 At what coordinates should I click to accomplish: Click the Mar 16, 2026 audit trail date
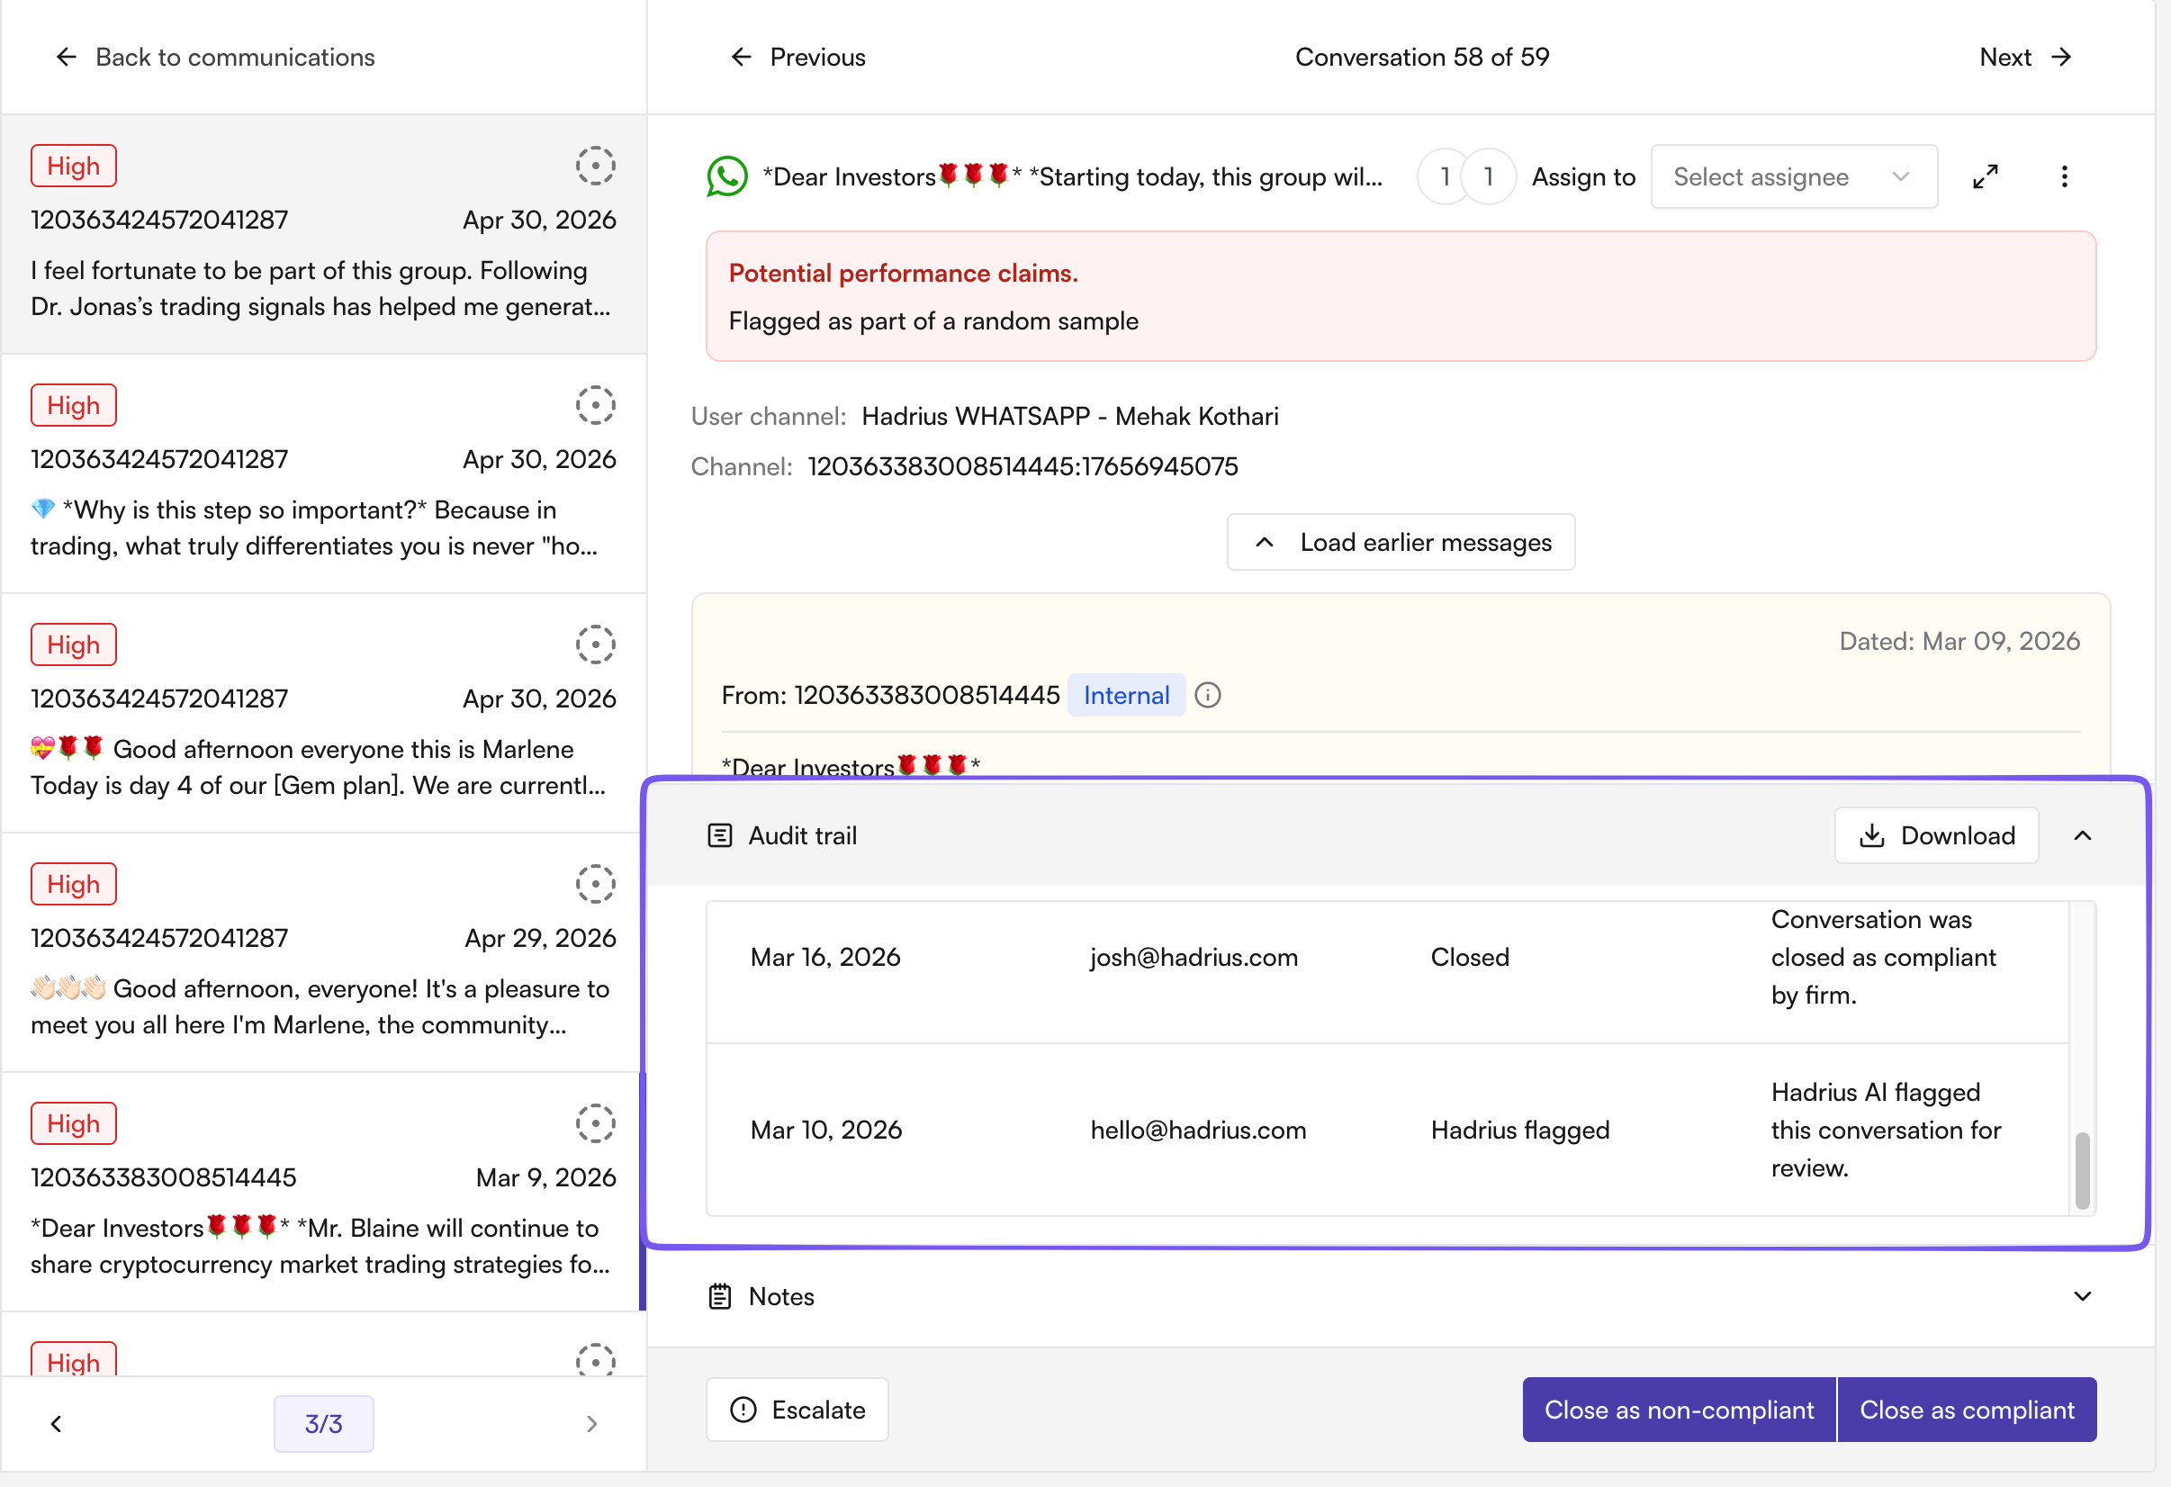click(x=825, y=958)
